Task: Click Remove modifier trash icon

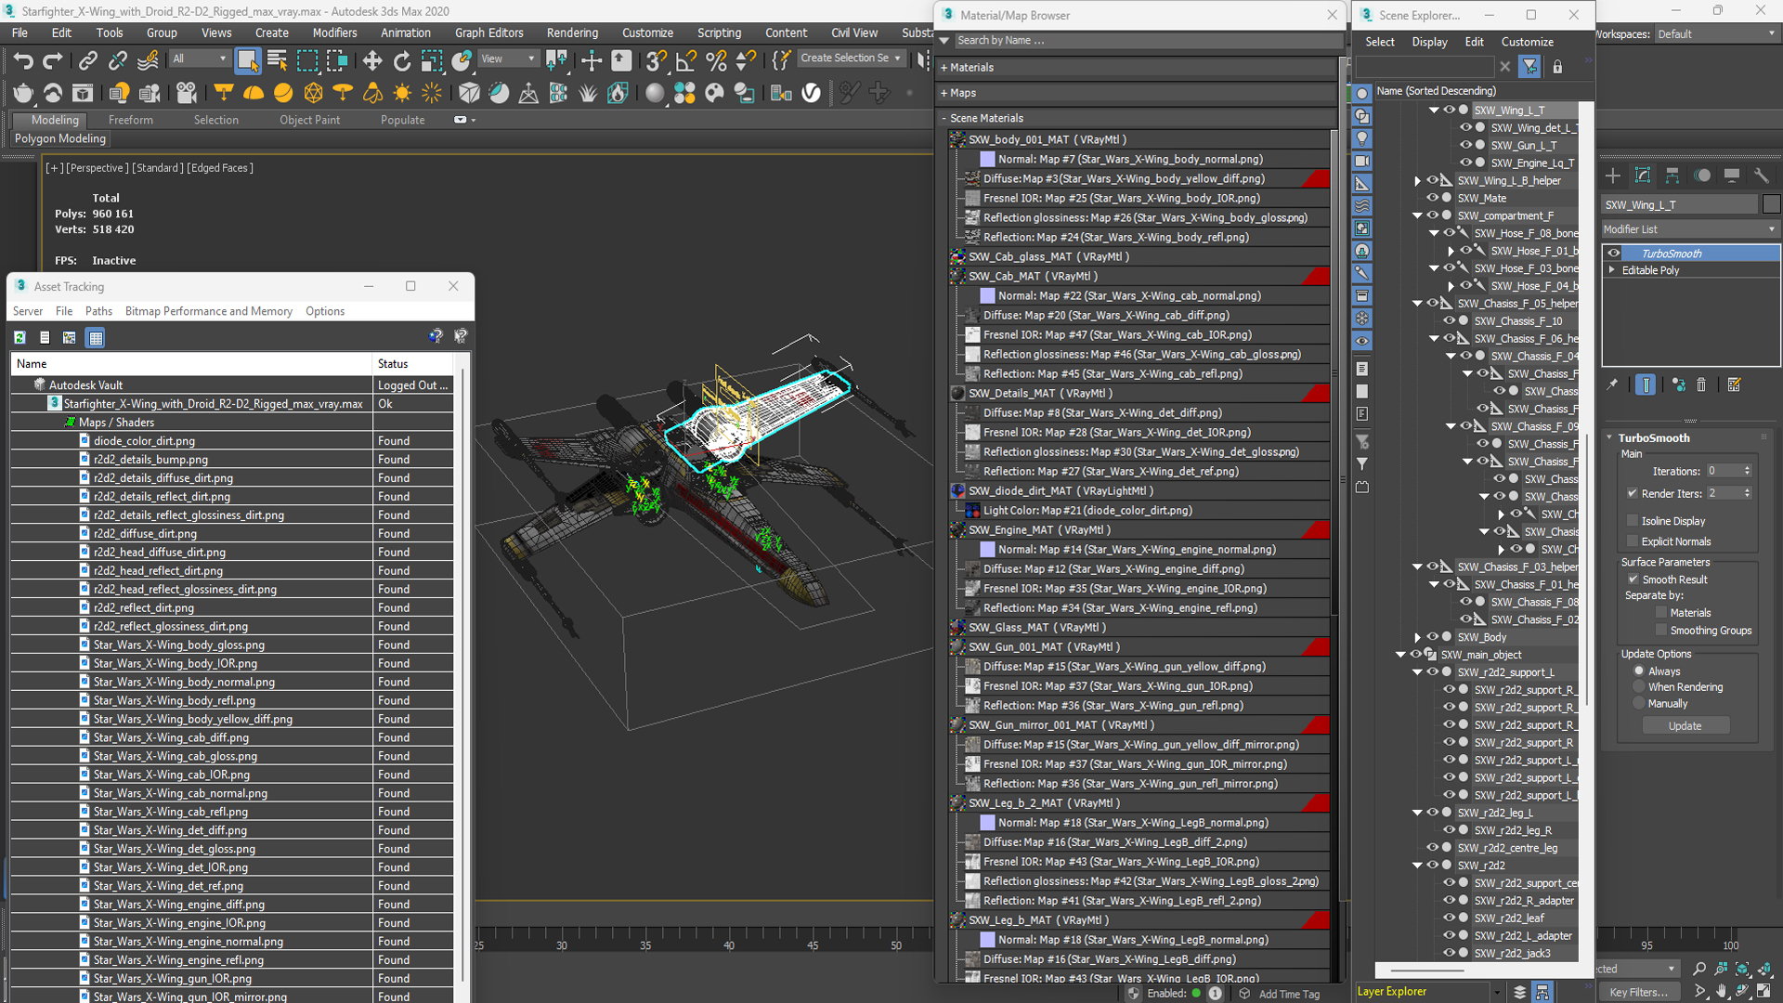Action: point(1701,384)
